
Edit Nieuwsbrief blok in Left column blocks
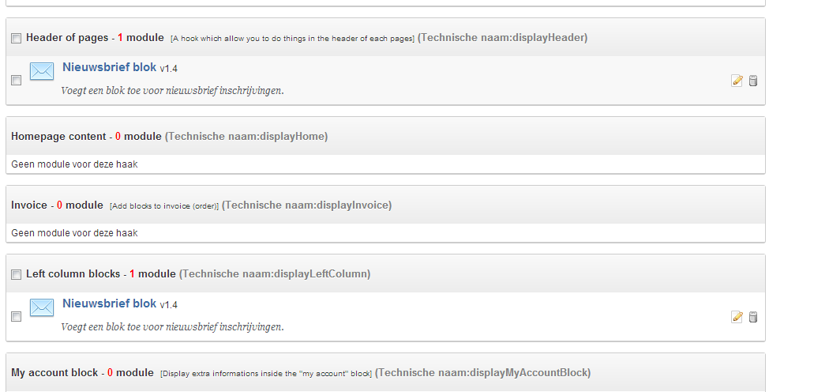[737, 317]
